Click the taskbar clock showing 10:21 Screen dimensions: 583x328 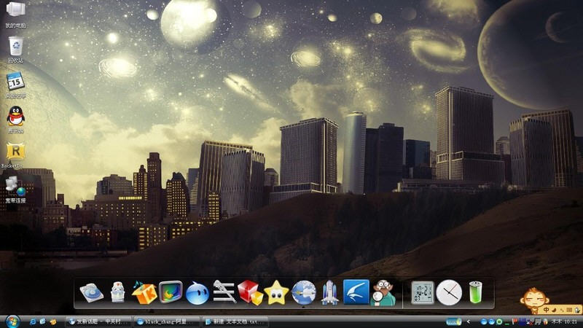tap(570, 321)
